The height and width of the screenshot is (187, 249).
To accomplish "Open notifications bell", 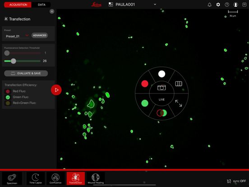I will coord(209,5).
